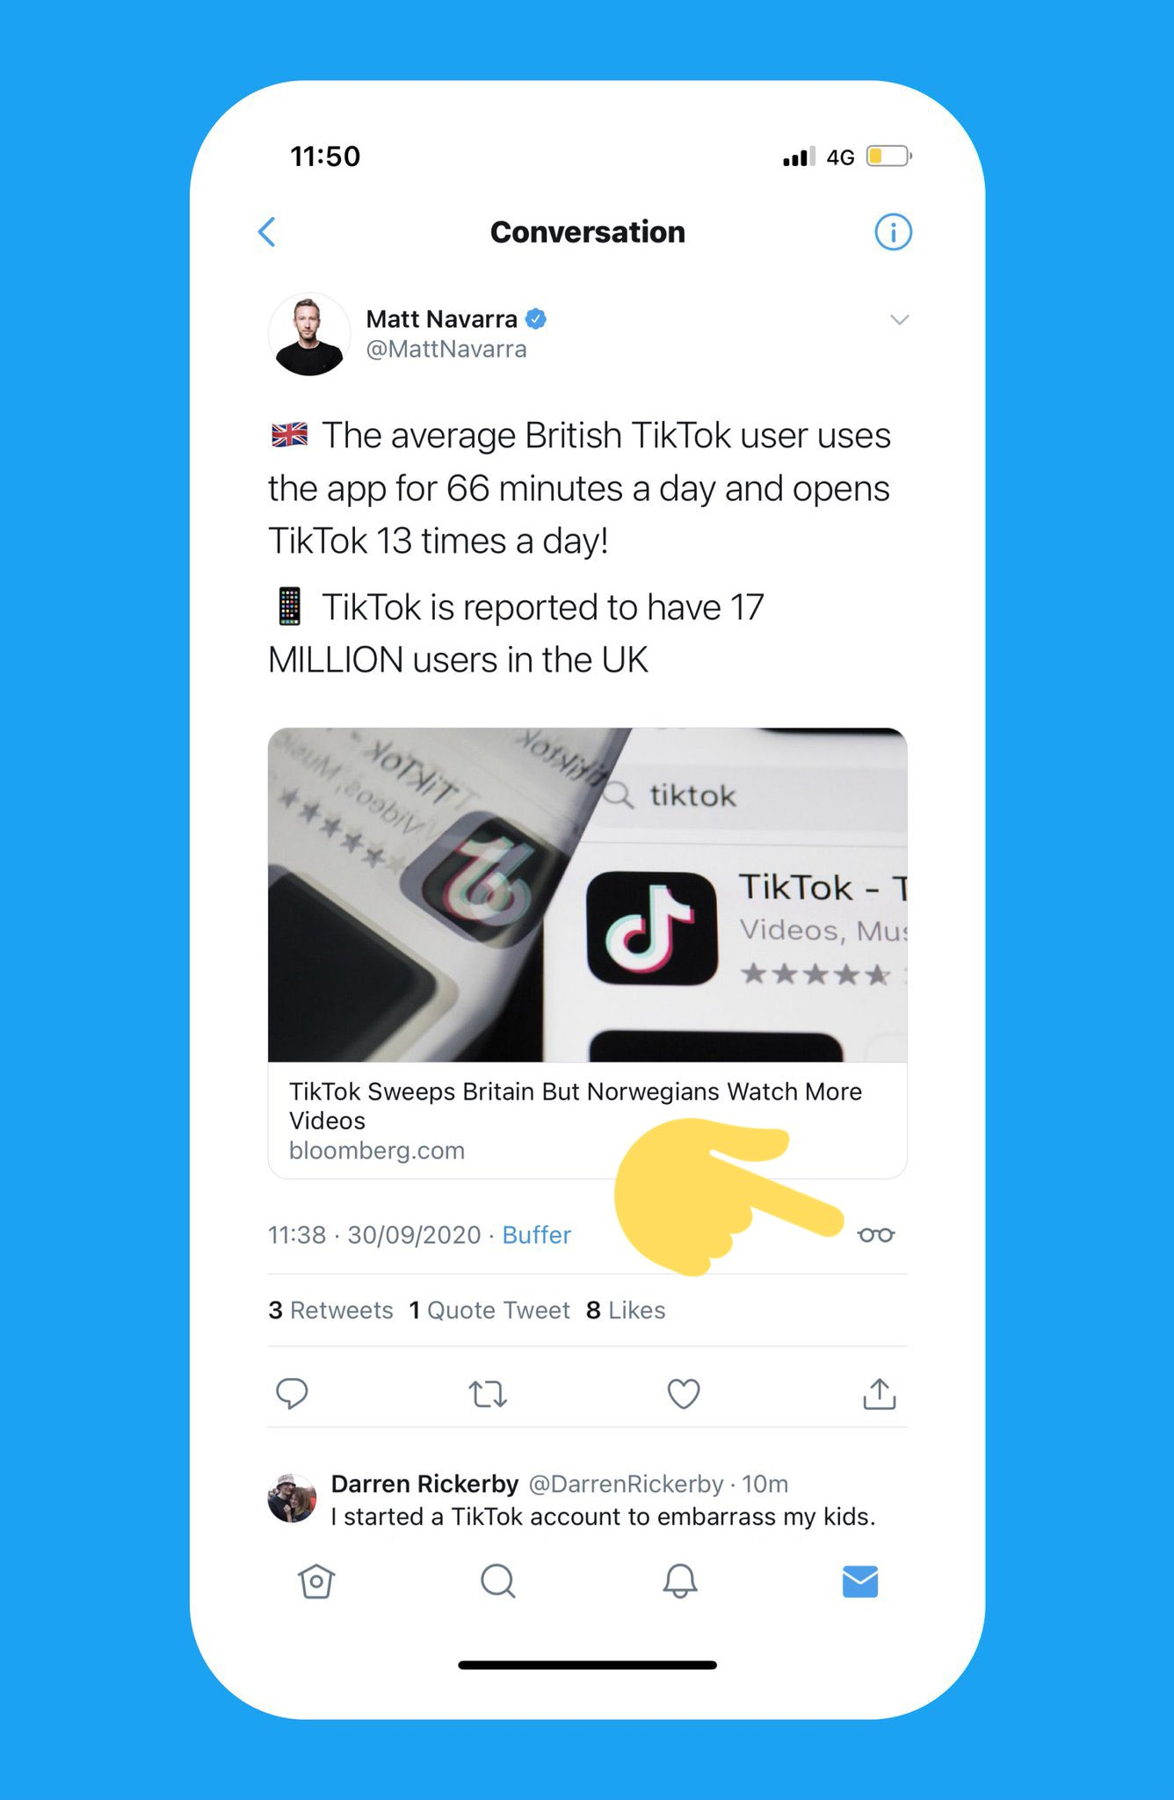
Task: Like the tweet with heart icon
Action: point(684,1394)
